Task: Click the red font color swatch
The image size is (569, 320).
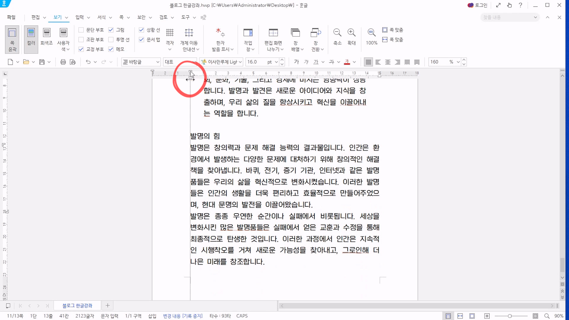Action: (x=347, y=62)
